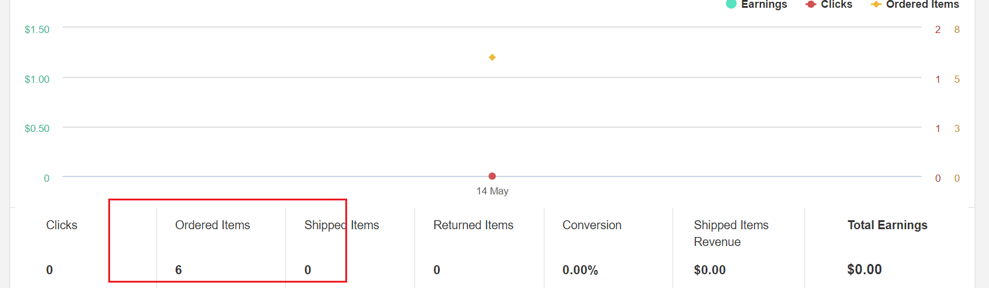Click the Shipped Items Revenue heading
The width and height of the screenshot is (989, 288).
point(731,233)
